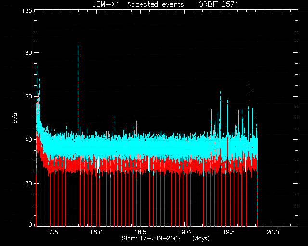Image resolution: width=308 pixels, height=246 pixels.
Task: Click the x-axis tick label '20.0'
Action: pyautogui.click(x=273, y=232)
